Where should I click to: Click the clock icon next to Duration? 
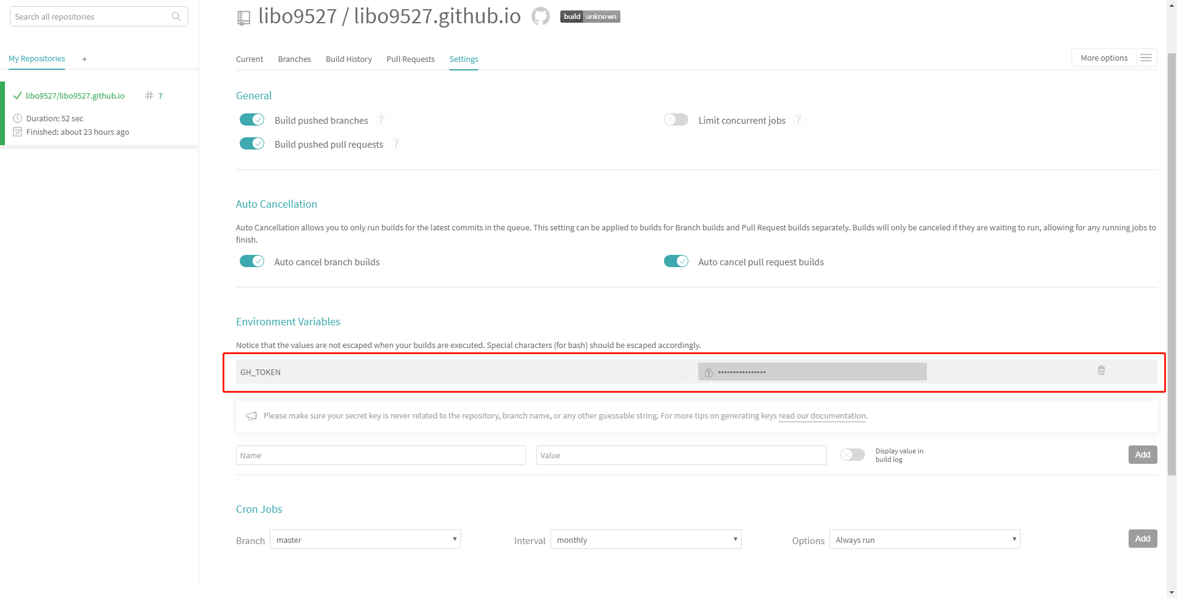click(18, 118)
